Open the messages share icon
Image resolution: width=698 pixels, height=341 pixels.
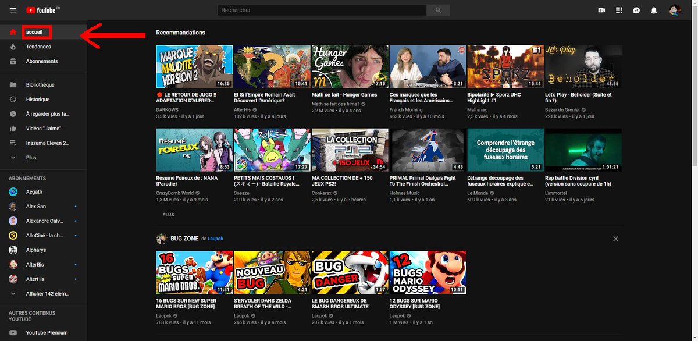coord(636,10)
